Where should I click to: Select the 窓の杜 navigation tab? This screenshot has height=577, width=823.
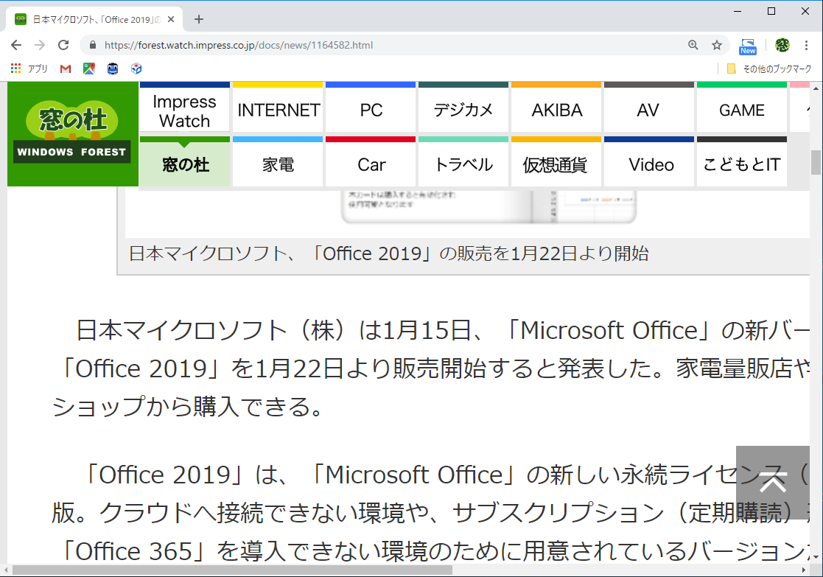pyautogui.click(x=184, y=163)
